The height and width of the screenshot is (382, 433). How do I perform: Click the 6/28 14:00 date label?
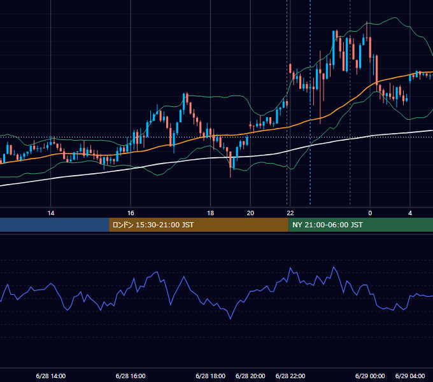[x=51, y=376]
